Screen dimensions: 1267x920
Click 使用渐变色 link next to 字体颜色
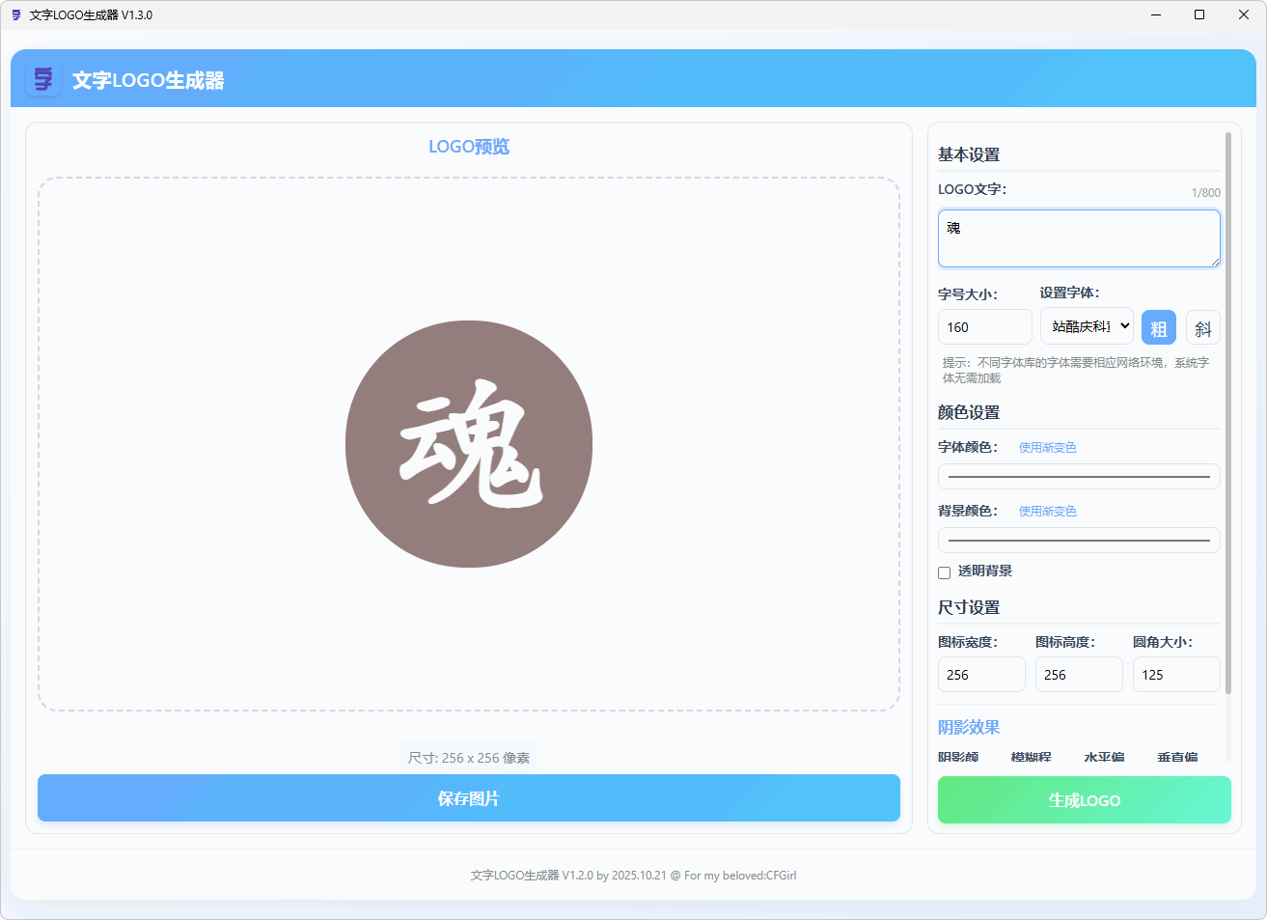tap(1047, 447)
